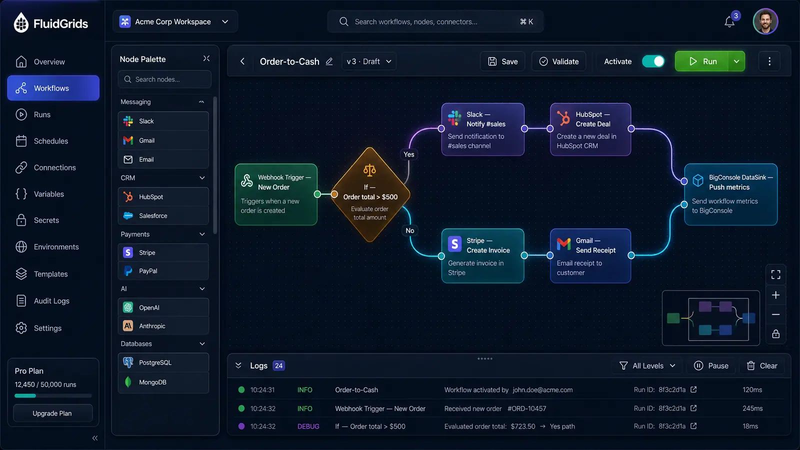Save the workflow
Screen dimensions: 800x450
point(502,61)
